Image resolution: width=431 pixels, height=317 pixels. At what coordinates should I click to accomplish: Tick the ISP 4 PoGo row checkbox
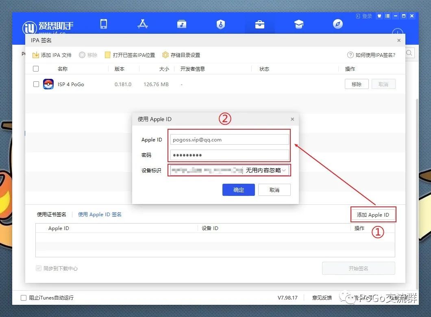(36, 84)
